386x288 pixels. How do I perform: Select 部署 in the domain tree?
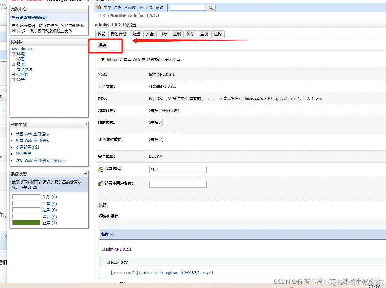point(21,59)
